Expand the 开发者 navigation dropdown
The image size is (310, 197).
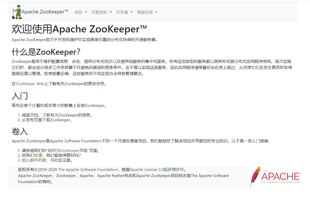point(124,12)
